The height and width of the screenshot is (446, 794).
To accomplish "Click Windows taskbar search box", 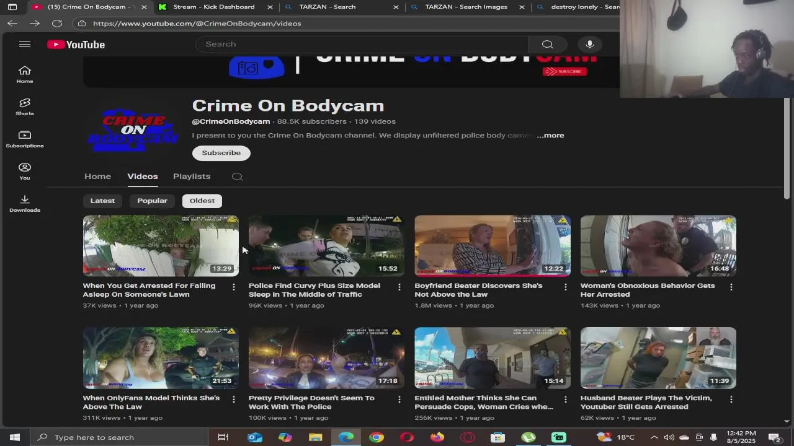I will click(x=119, y=437).
